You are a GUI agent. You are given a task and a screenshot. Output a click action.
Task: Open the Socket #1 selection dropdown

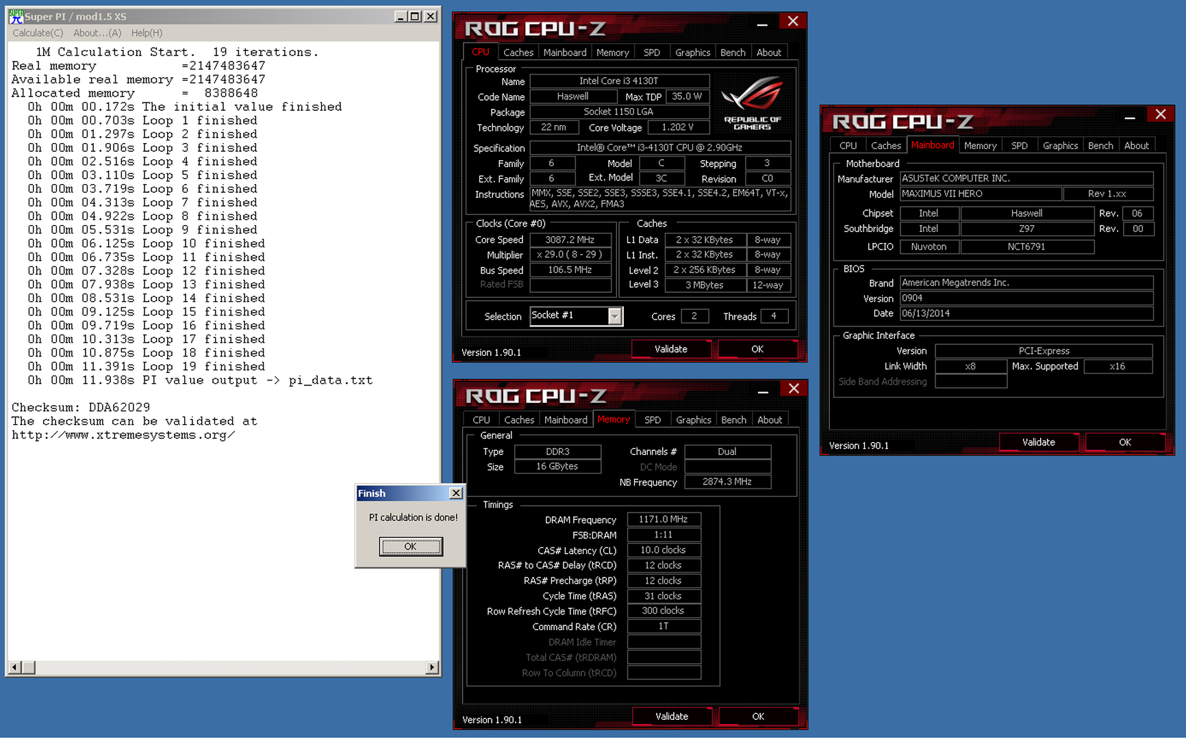[615, 315]
